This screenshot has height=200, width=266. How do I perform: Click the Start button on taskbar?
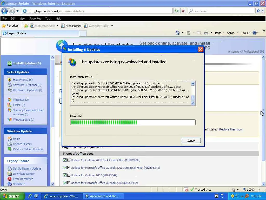point(12,196)
